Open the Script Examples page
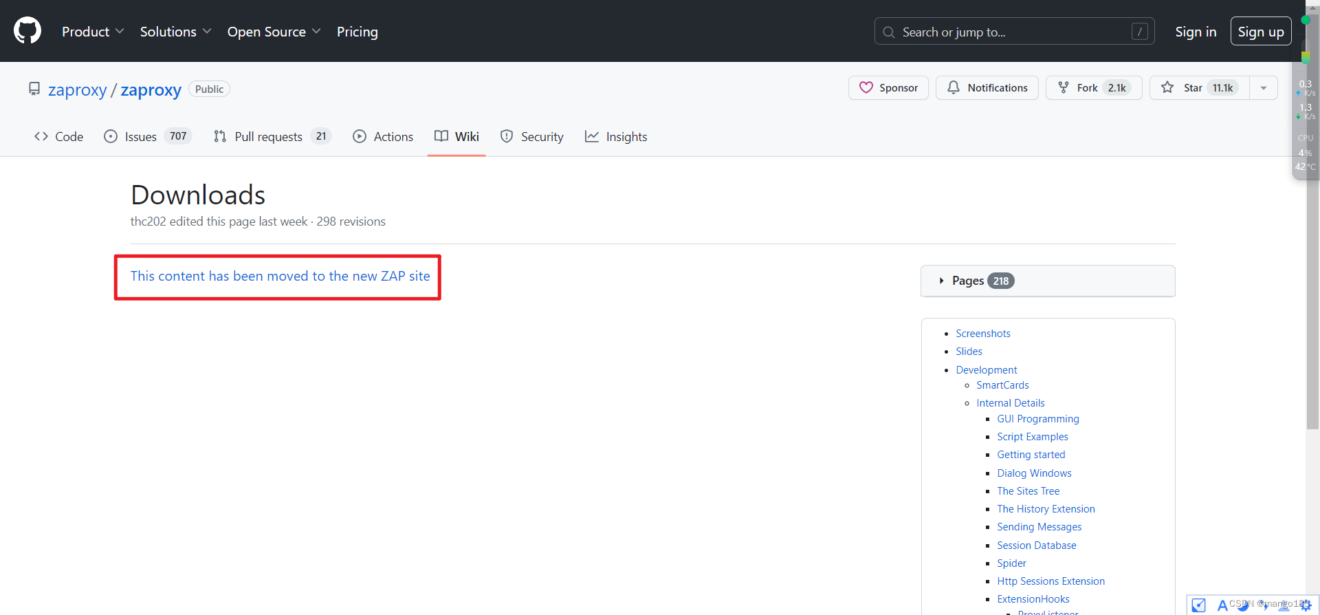This screenshot has width=1320, height=615. (x=1033, y=437)
